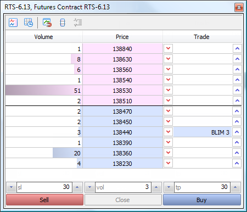The image size is (247, 212).
Task: Click blue up arrow at price 138530
Action: [237, 90]
